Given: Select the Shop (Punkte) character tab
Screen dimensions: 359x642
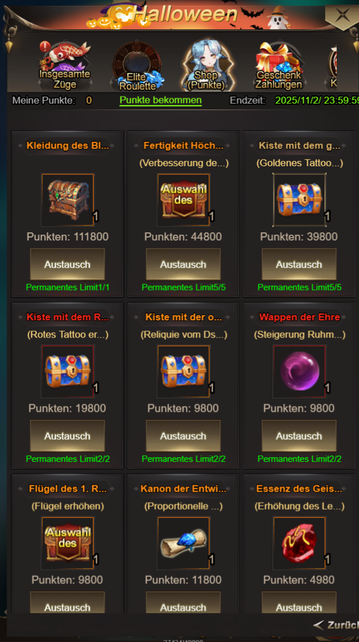Looking at the screenshot, I should tap(206, 66).
